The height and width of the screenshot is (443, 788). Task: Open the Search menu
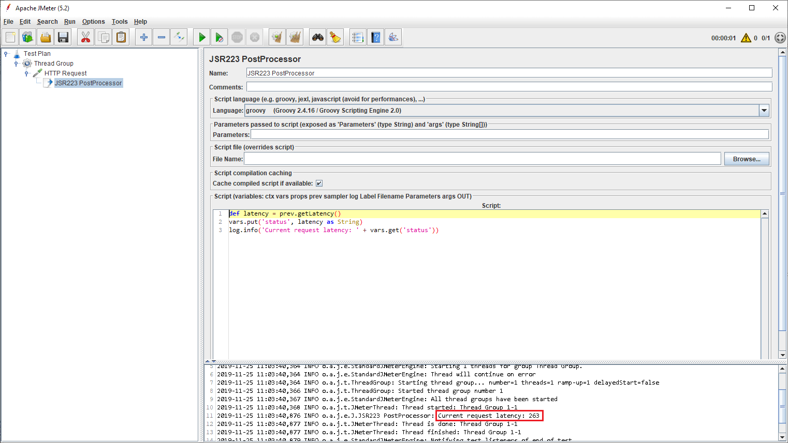tap(47, 22)
